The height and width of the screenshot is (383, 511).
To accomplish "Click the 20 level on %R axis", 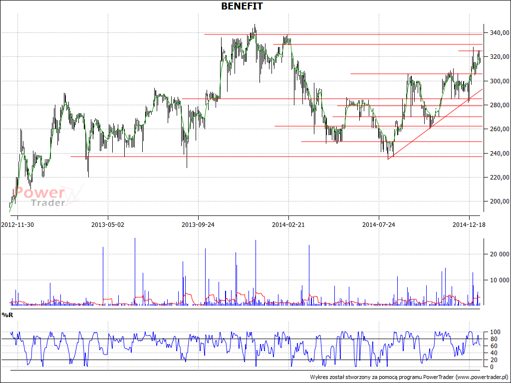I will tap(493, 360).
